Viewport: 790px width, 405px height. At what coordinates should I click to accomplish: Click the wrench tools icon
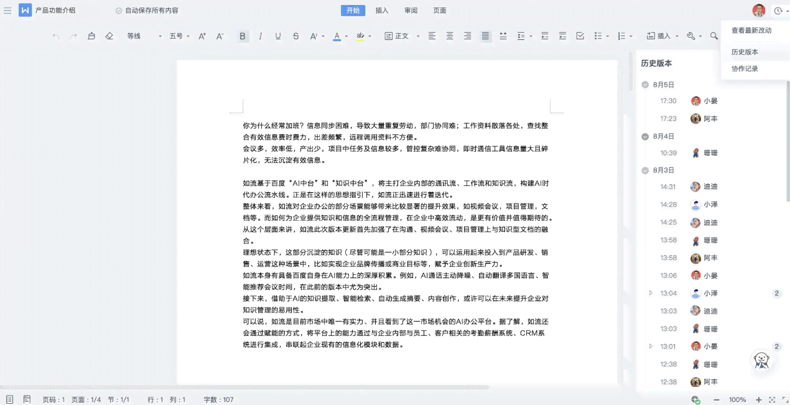click(x=690, y=36)
